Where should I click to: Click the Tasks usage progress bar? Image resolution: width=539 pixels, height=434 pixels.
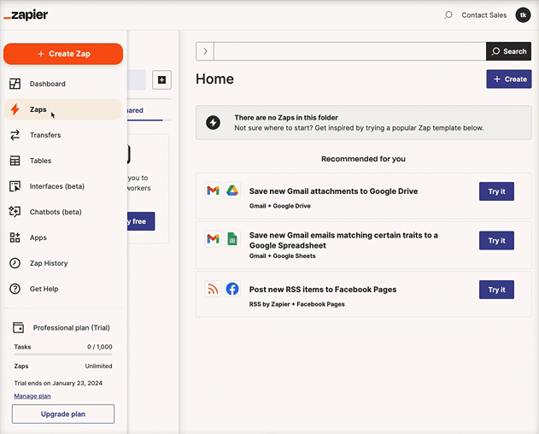click(x=63, y=354)
